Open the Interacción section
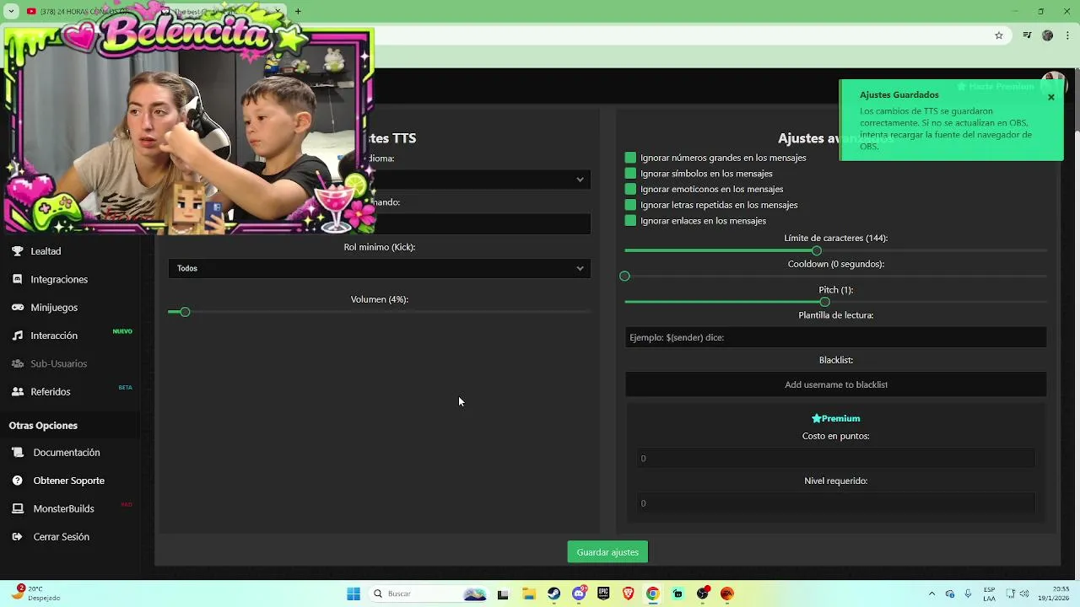This screenshot has height=607, width=1080. pyautogui.click(x=54, y=336)
